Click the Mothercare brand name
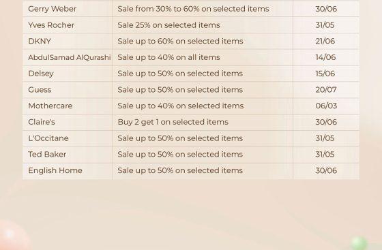The height and width of the screenshot is (250, 382). point(50,106)
